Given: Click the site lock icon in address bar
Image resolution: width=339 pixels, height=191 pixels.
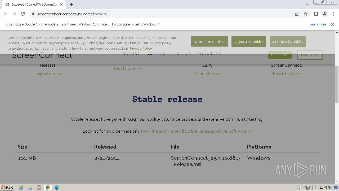Looking at the screenshot, I should 33,14.
